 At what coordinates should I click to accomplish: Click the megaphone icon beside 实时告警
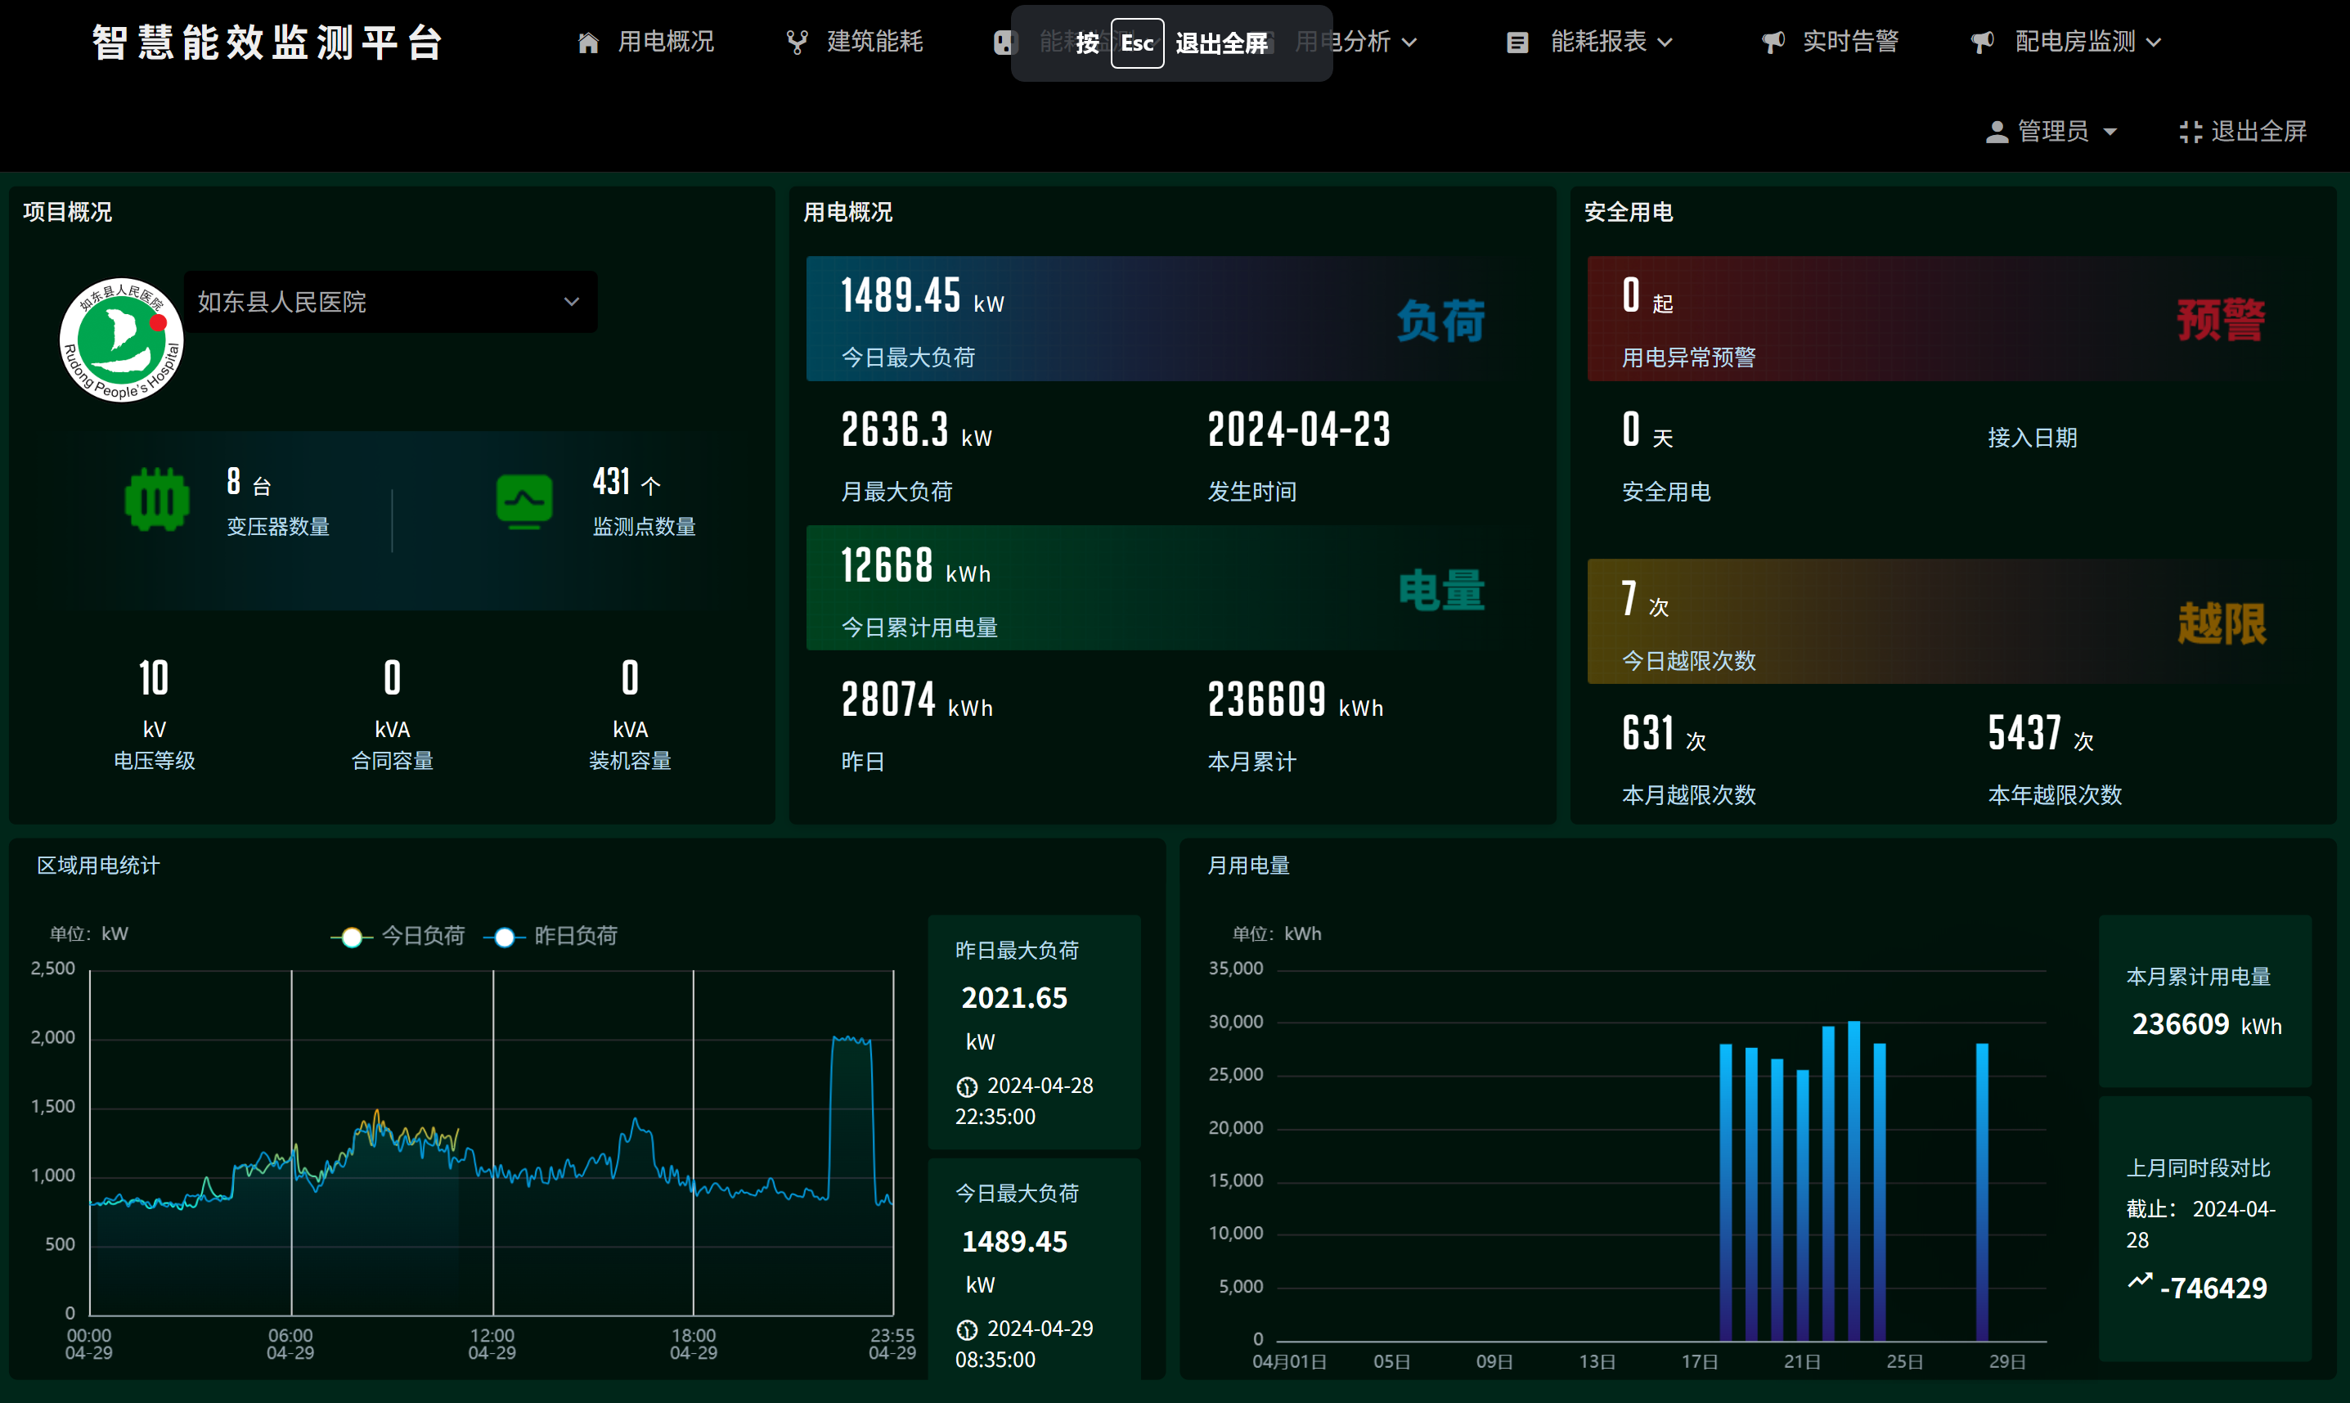(x=1773, y=43)
